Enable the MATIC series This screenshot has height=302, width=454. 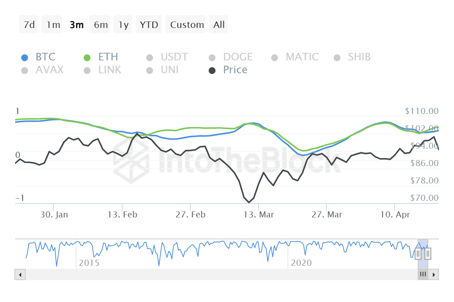point(274,57)
